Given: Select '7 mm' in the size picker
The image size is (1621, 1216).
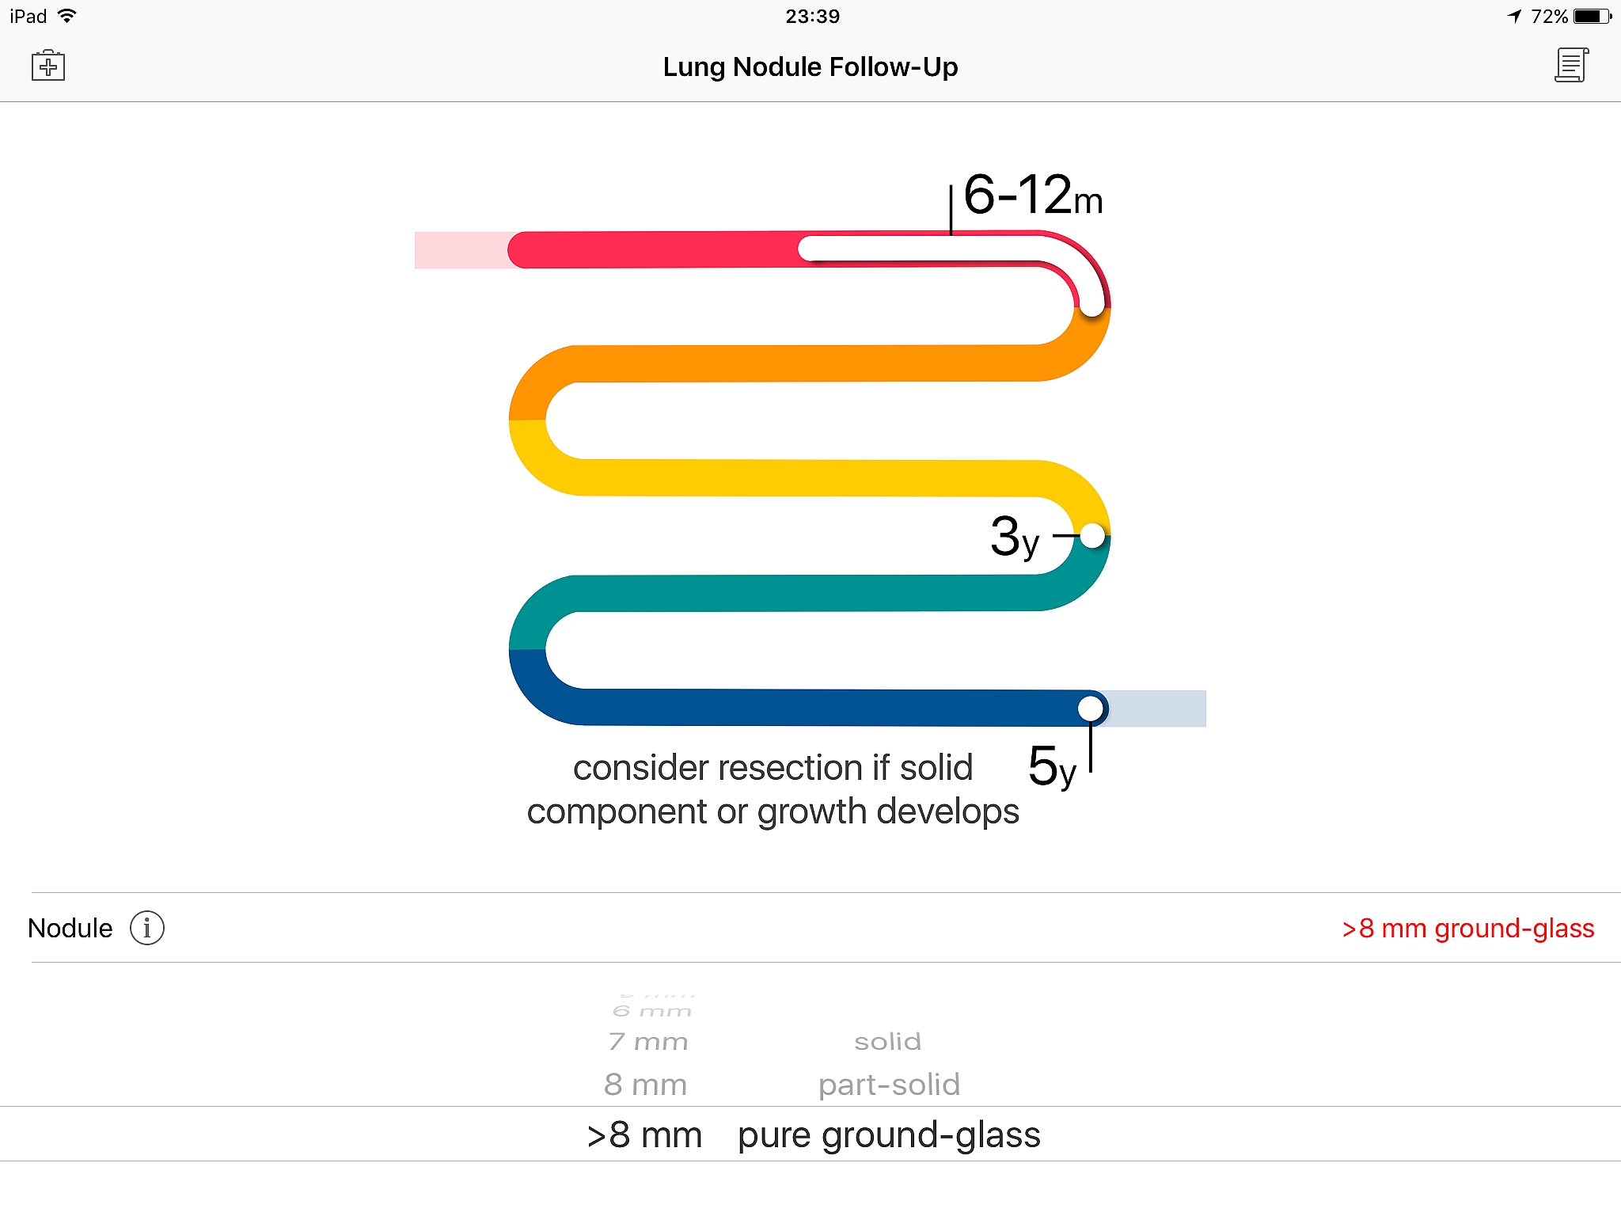Looking at the screenshot, I should [x=647, y=1041].
